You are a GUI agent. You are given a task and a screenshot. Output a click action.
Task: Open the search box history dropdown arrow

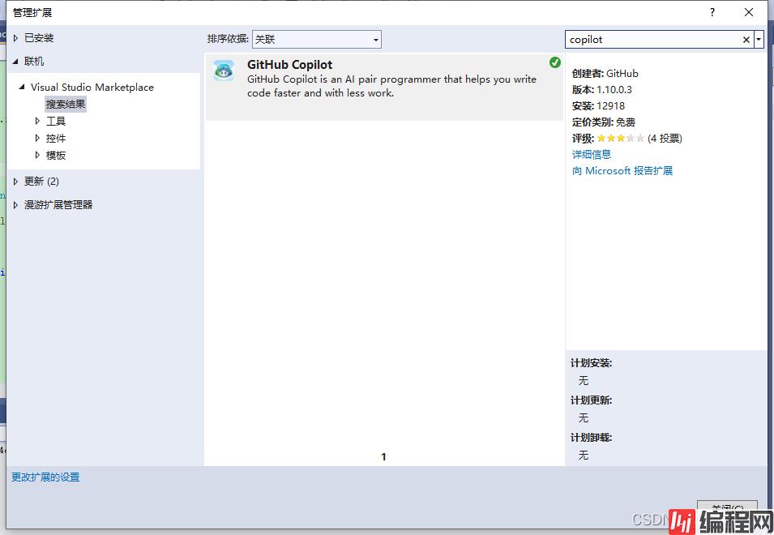click(x=759, y=40)
